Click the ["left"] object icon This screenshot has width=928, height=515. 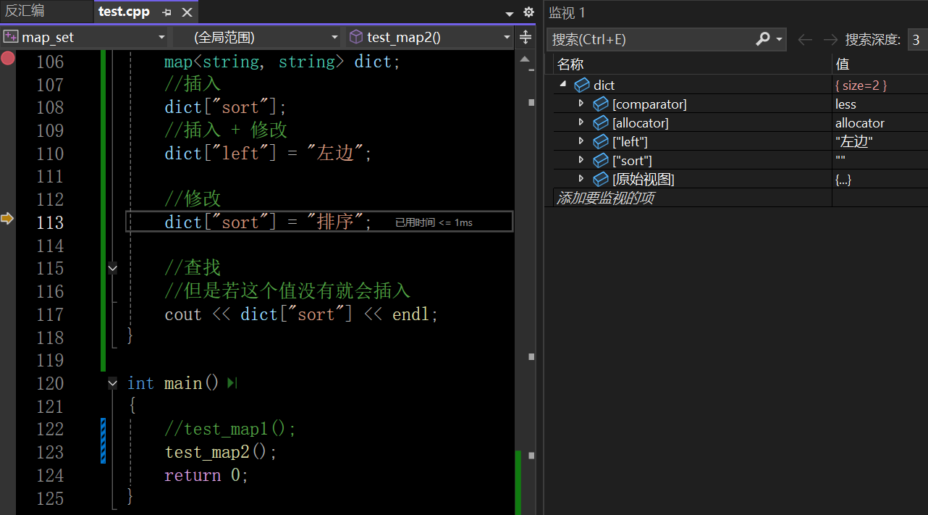tap(601, 141)
